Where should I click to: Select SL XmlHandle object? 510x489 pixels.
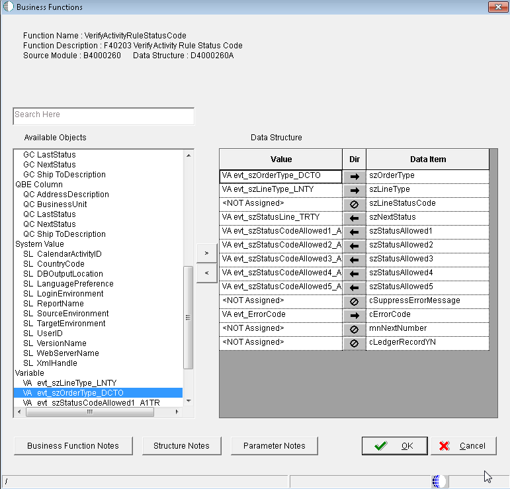(50, 363)
